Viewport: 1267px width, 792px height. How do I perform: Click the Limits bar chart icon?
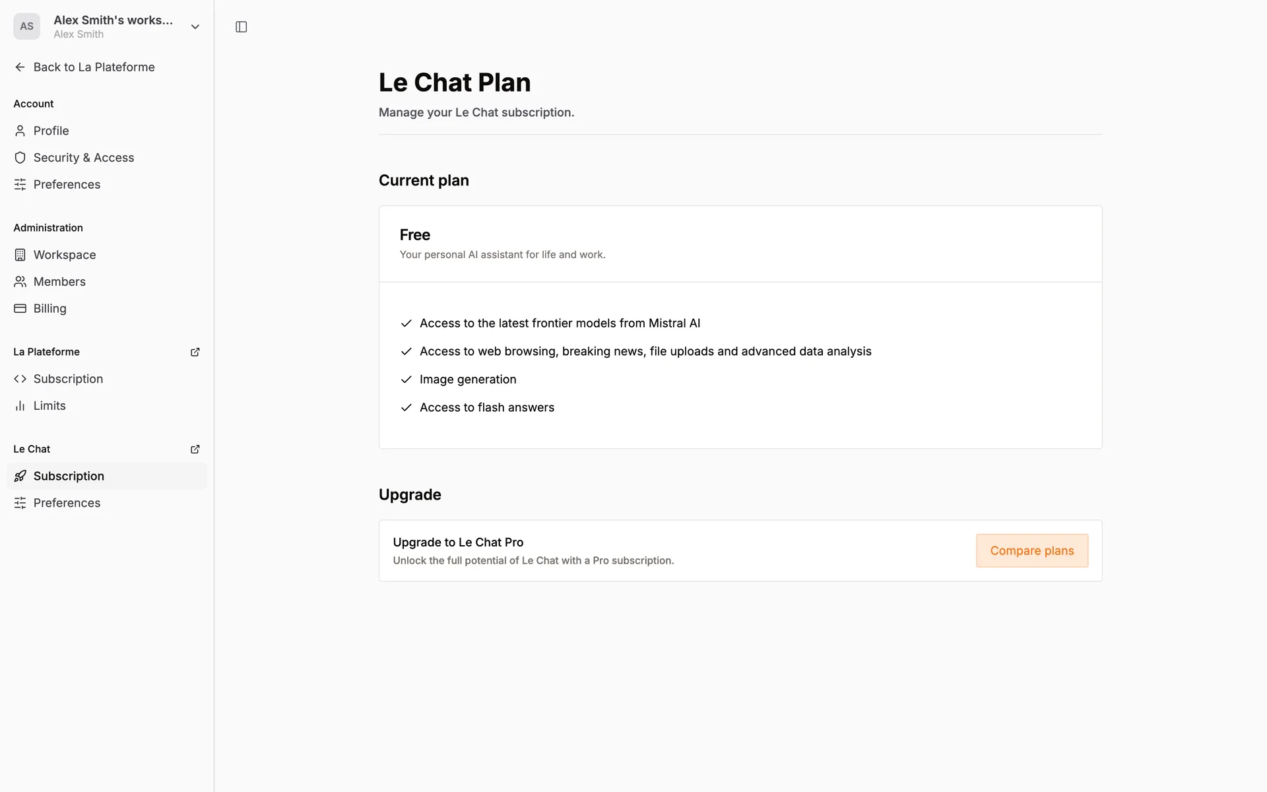20,406
